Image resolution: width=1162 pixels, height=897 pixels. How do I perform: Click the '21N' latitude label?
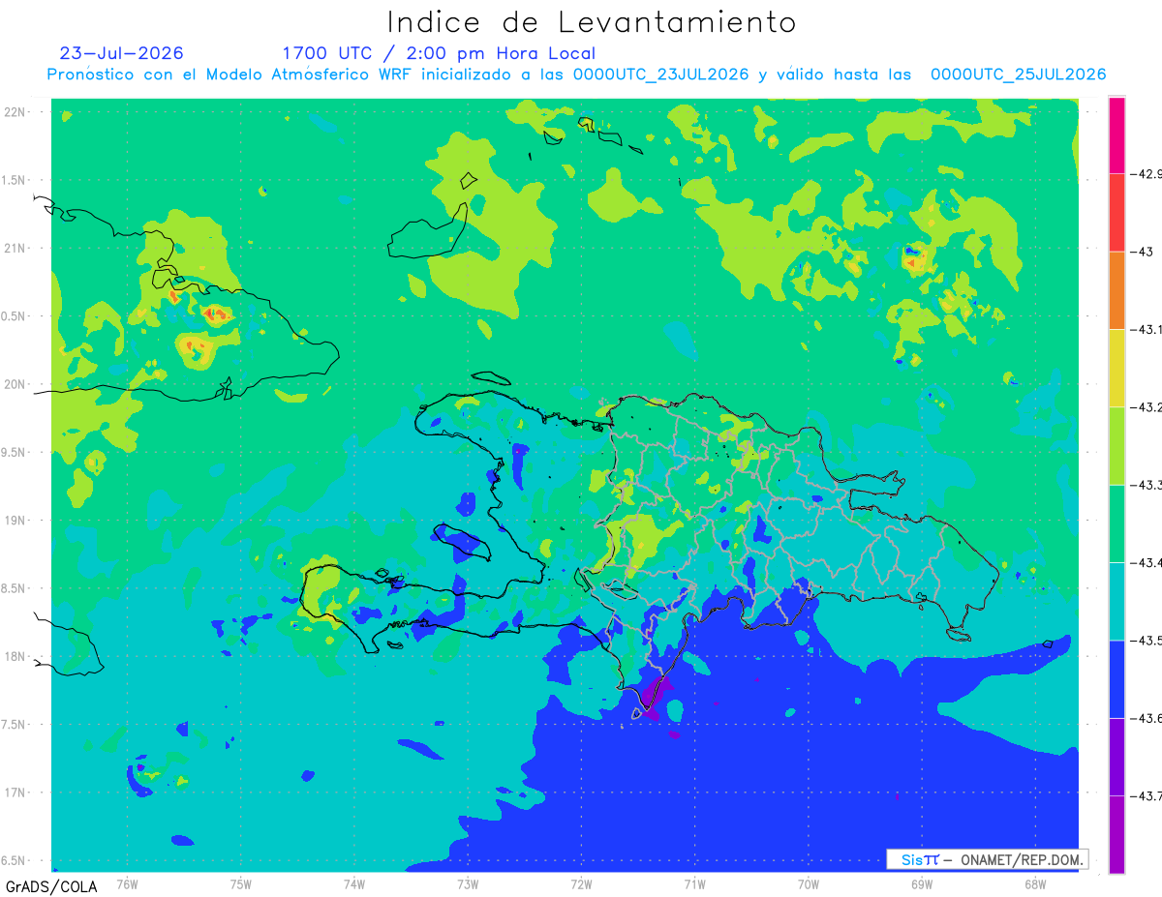click(x=14, y=249)
